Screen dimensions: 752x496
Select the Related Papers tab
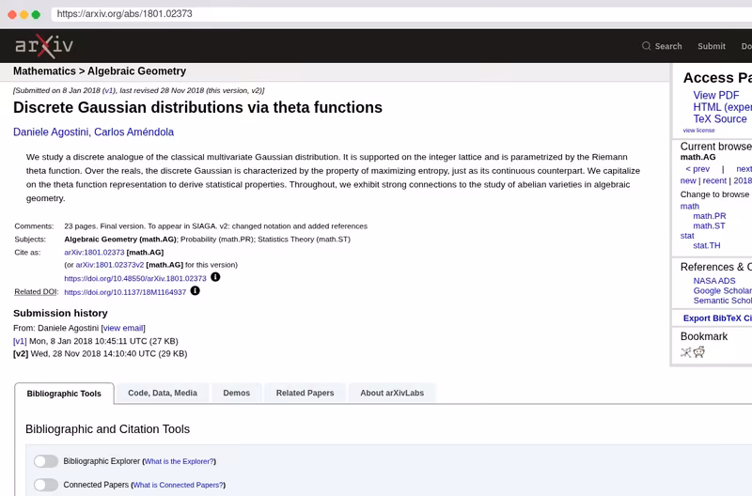[x=305, y=393]
